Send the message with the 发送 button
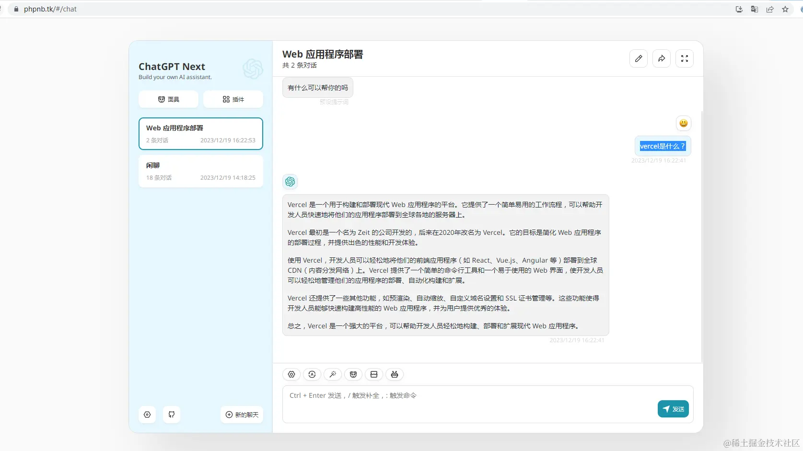 [673, 409]
